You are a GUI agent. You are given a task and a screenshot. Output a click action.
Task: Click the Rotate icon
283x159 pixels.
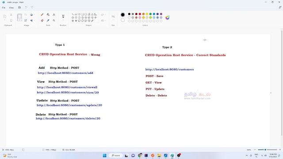point(31,15)
